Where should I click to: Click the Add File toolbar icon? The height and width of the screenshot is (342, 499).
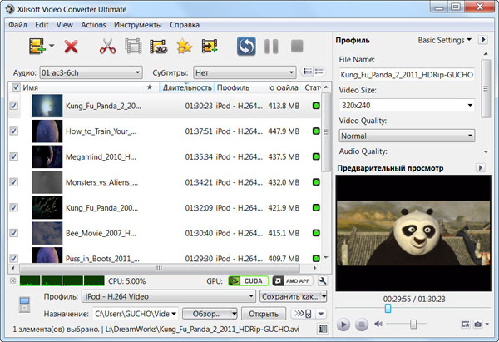[x=35, y=47]
